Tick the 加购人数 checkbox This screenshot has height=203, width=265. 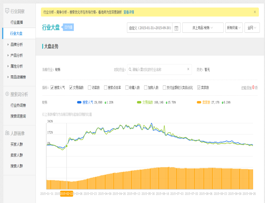pos(146,88)
